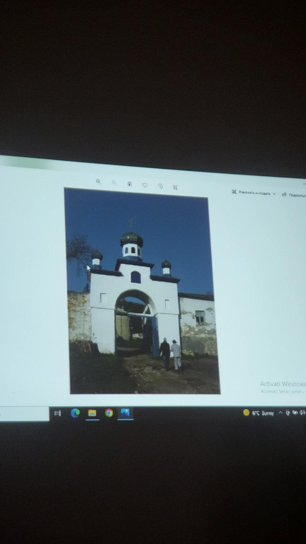Image resolution: width=306 pixels, height=544 pixels.
Task: Open the crop tool icon
Action: [x=175, y=187]
